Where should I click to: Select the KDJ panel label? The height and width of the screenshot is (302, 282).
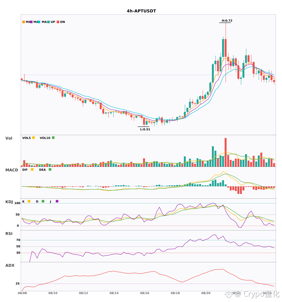coord(9,202)
